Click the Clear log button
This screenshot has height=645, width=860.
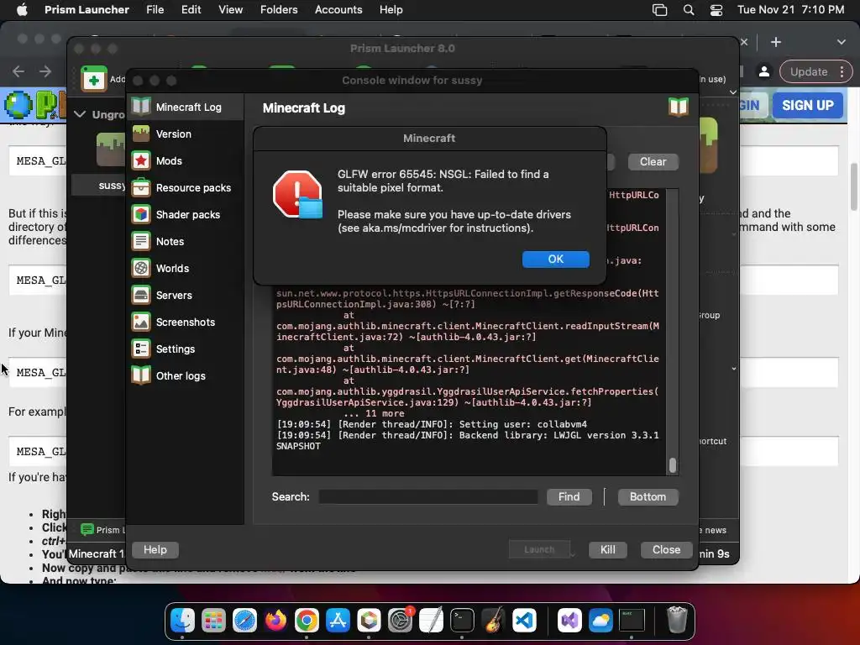[653, 162]
